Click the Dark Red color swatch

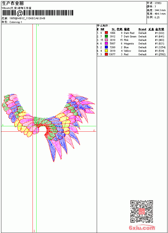point(106,33)
